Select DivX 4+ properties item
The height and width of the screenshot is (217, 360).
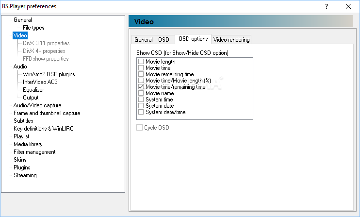[44, 51]
